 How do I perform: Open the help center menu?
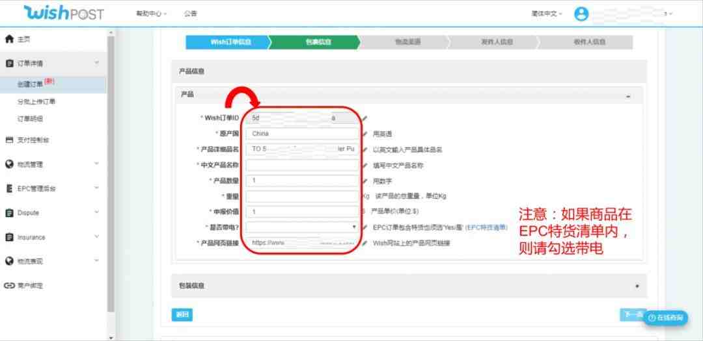point(151,14)
